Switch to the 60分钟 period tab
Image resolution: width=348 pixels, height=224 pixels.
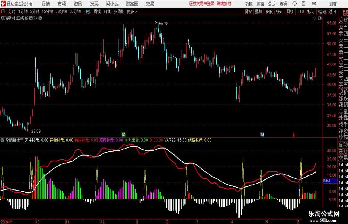click(x=75, y=11)
